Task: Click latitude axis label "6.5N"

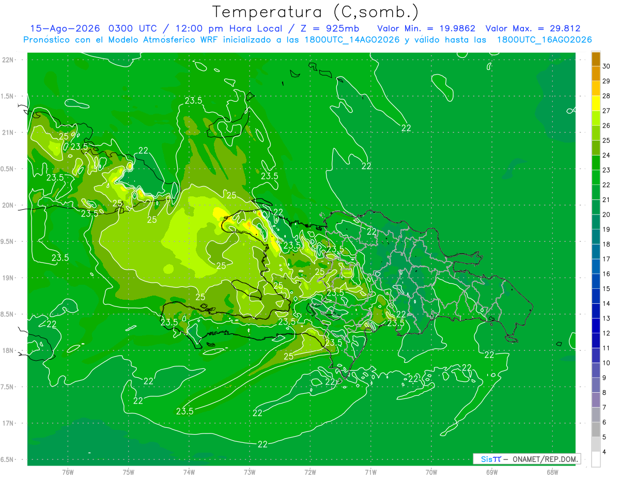Action: pyautogui.click(x=7, y=460)
